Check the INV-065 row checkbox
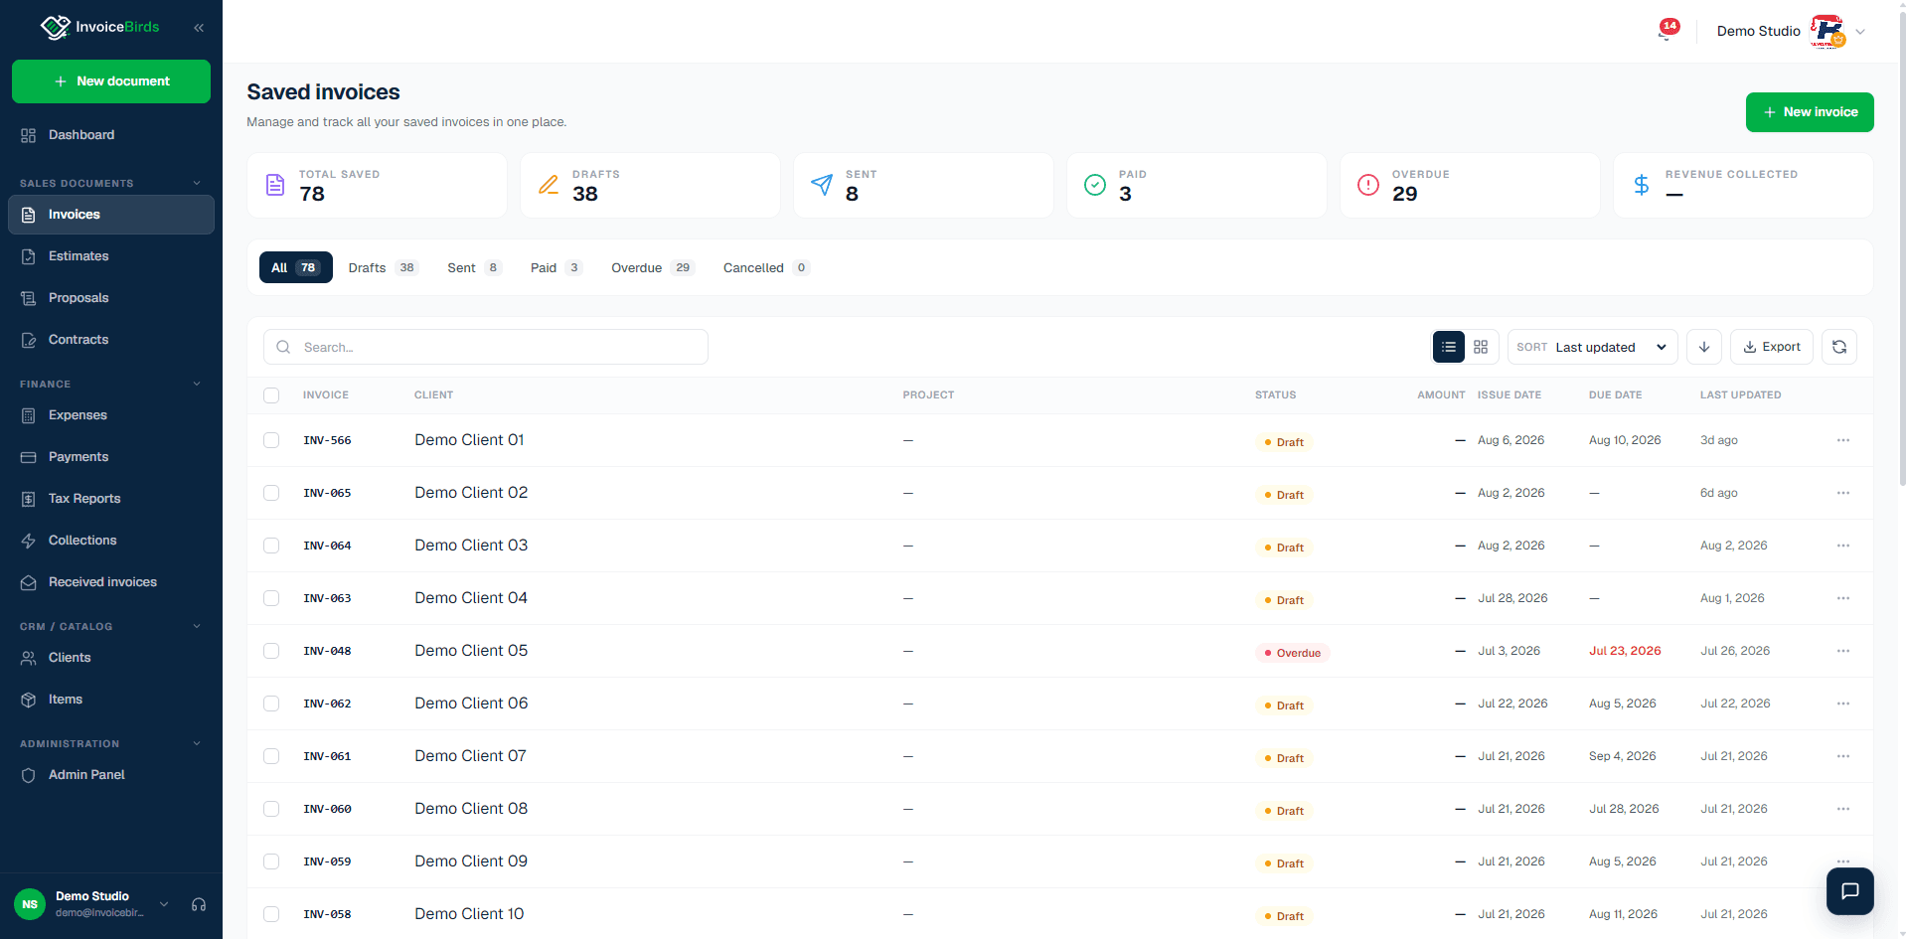The width and height of the screenshot is (1908, 939). [271, 493]
